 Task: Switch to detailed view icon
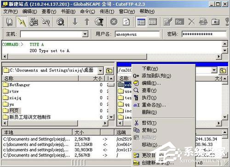click(153, 22)
